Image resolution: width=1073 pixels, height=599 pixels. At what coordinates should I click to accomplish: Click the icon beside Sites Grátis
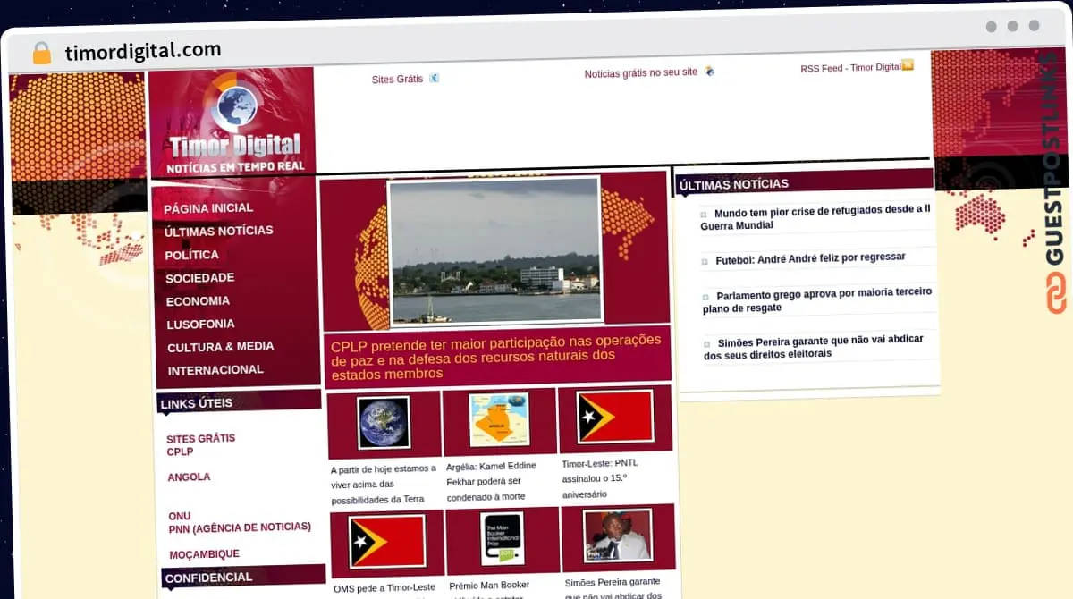(434, 79)
